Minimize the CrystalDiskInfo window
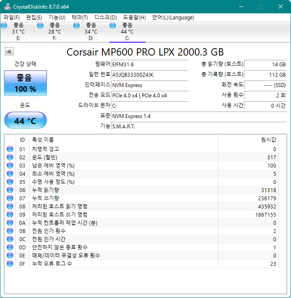This screenshot has height=298, width=291. pos(241,6)
